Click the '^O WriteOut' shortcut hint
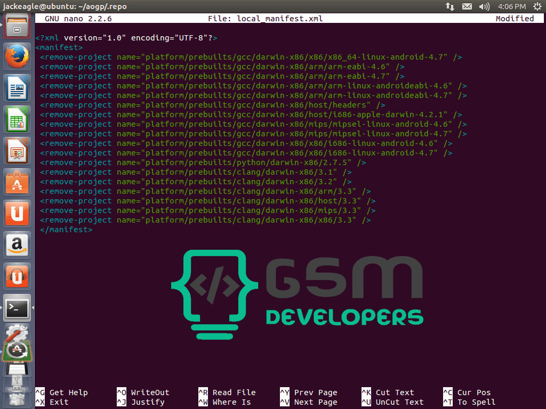The image size is (546, 409). click(x=143, y=392)
